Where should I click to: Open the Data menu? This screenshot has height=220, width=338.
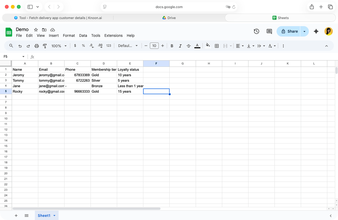(83, 36)
